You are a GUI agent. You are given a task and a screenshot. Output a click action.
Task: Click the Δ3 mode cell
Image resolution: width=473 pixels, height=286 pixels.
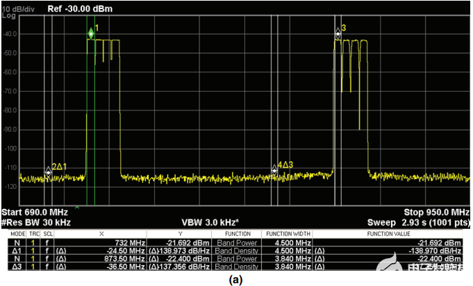(x=17, y=267)
